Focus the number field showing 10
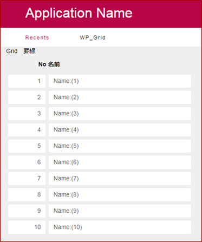This screenshot has height=242, width=202. tap(27, 227)
